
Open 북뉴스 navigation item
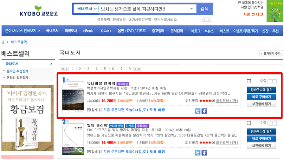point(209,31)
